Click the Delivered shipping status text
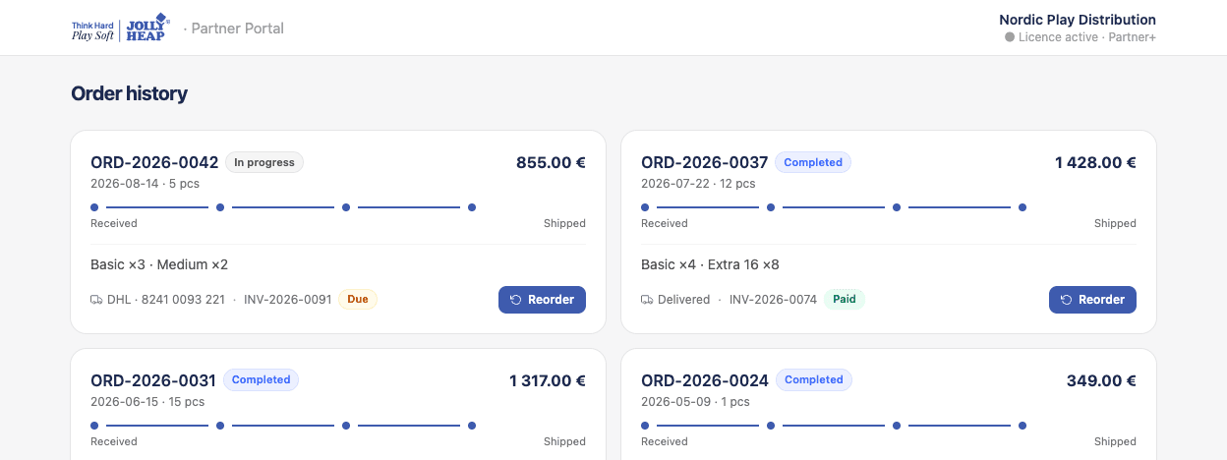 (x=683, y=300)
